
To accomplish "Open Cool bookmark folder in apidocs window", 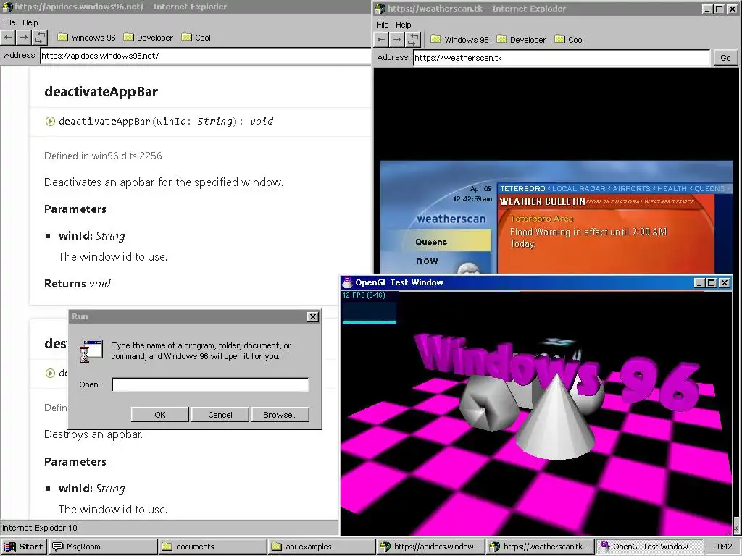I will (x=196, y=38).
